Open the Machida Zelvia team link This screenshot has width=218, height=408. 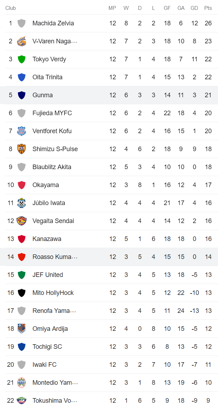pyautogui.click(x=53, y=23)
